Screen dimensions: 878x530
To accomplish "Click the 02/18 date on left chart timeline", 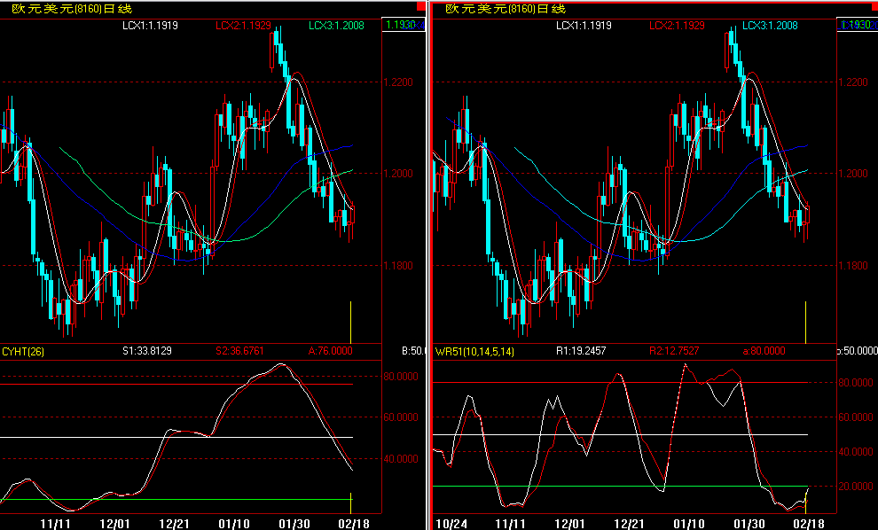I will (x=354, y=524).
